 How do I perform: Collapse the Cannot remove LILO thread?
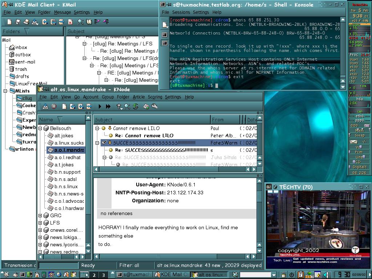(97, 128)
